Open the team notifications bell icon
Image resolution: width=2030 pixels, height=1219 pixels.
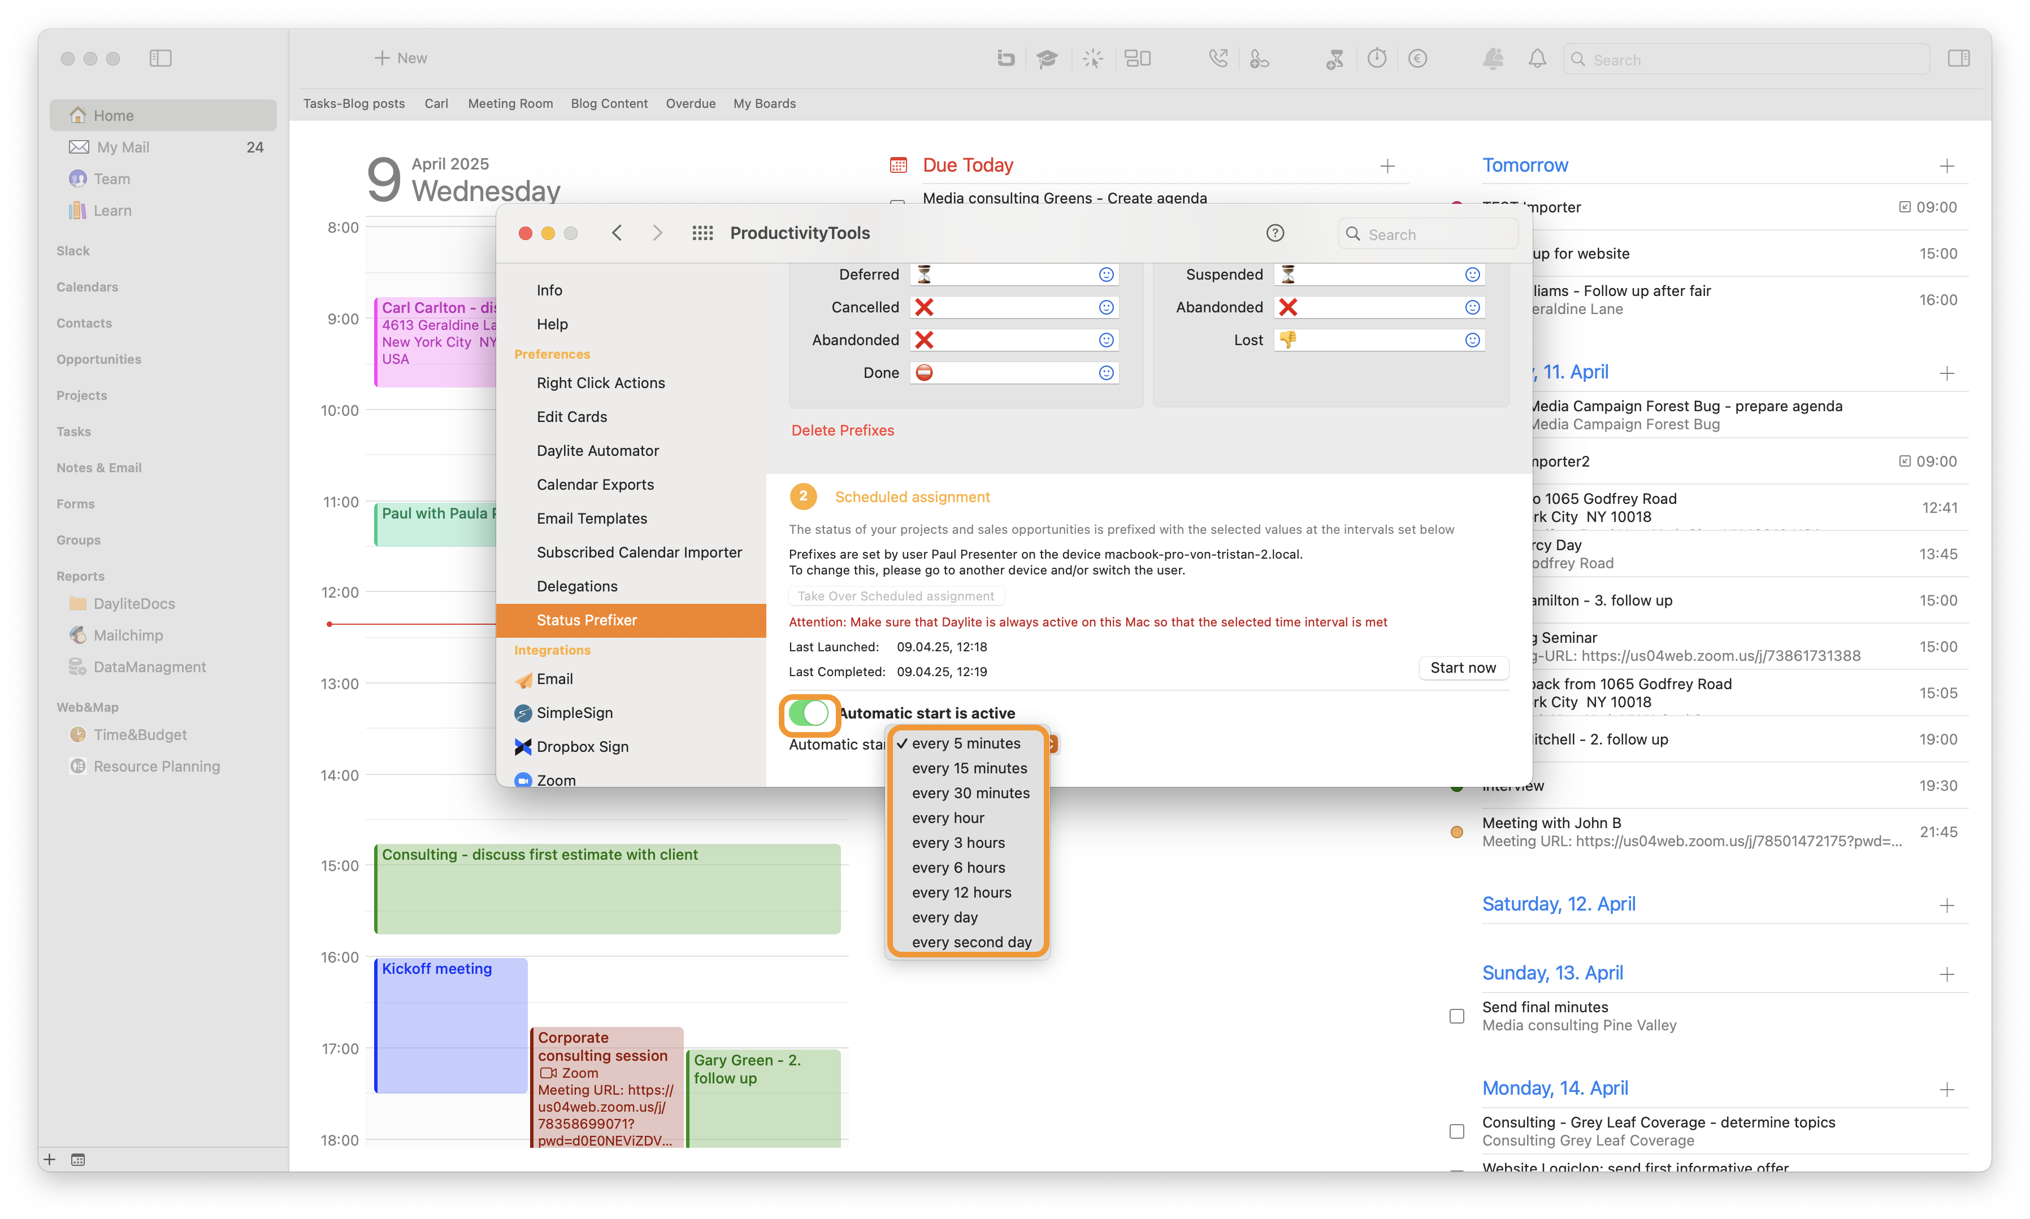click(x=1493, y=58)
